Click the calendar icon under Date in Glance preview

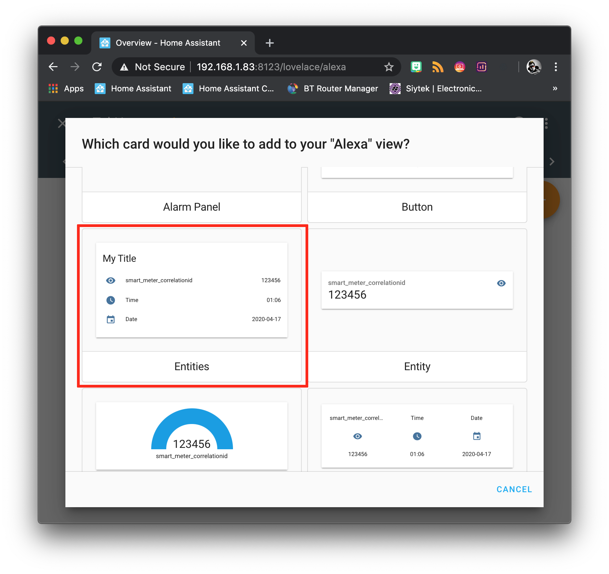(476, 436)
